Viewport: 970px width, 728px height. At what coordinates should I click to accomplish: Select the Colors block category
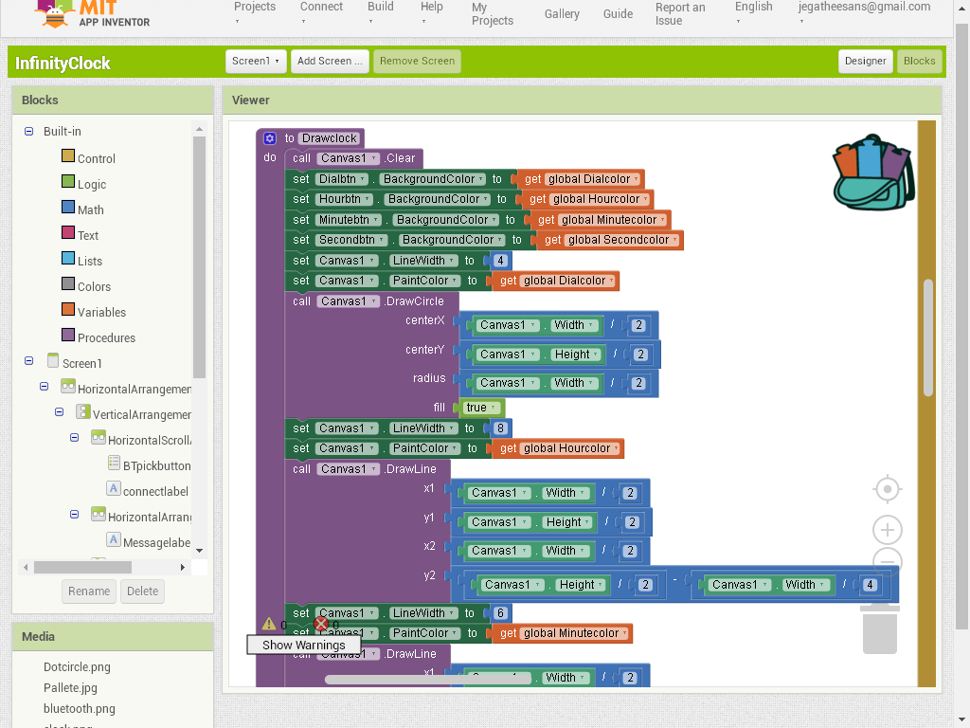(x=94, y=286)
